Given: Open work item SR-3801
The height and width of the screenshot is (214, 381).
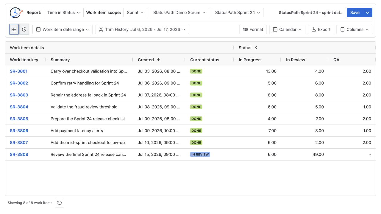Looking at the screenshot, I should coord(19,71).
